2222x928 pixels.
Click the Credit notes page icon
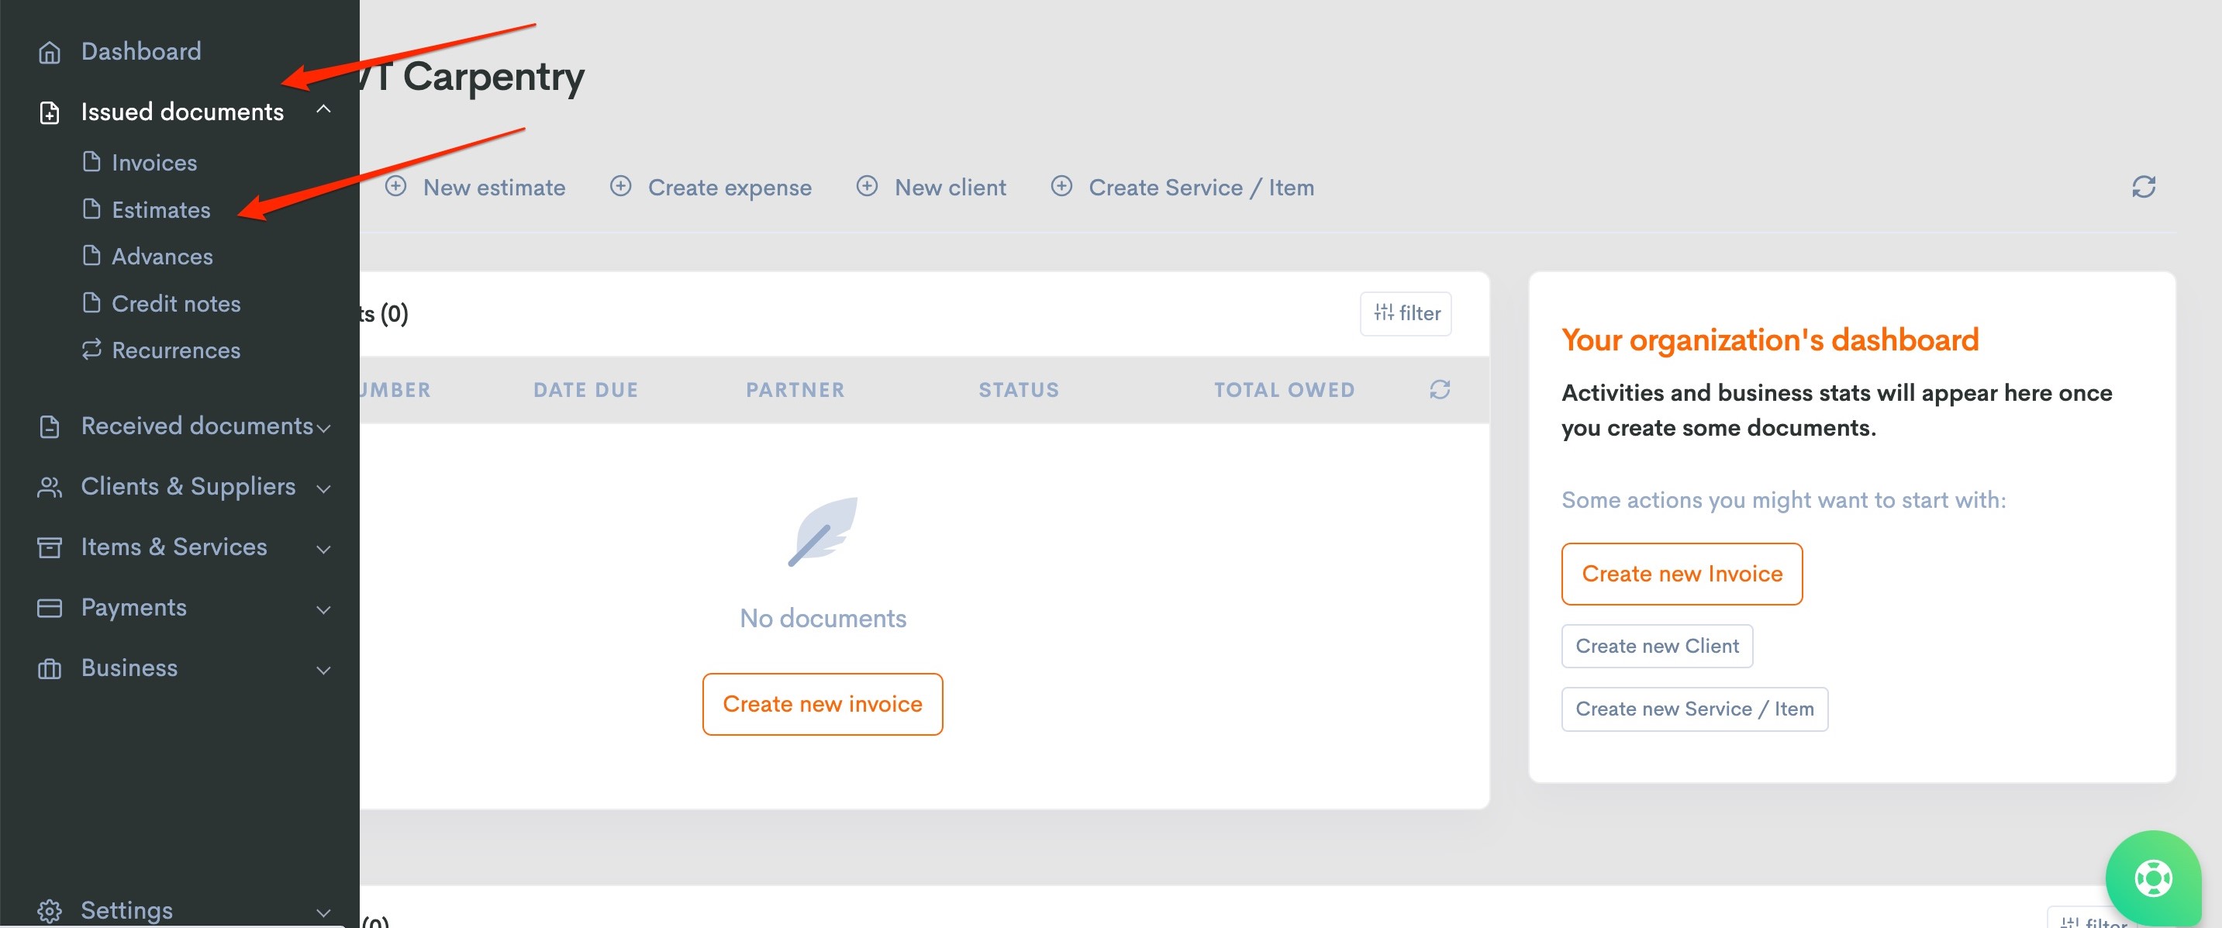click(x=91, y=302)
